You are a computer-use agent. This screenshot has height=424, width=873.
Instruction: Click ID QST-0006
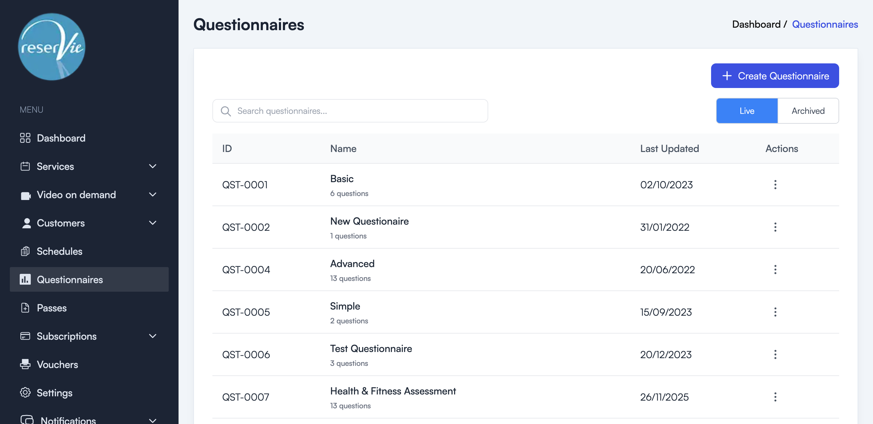point(246,354)
